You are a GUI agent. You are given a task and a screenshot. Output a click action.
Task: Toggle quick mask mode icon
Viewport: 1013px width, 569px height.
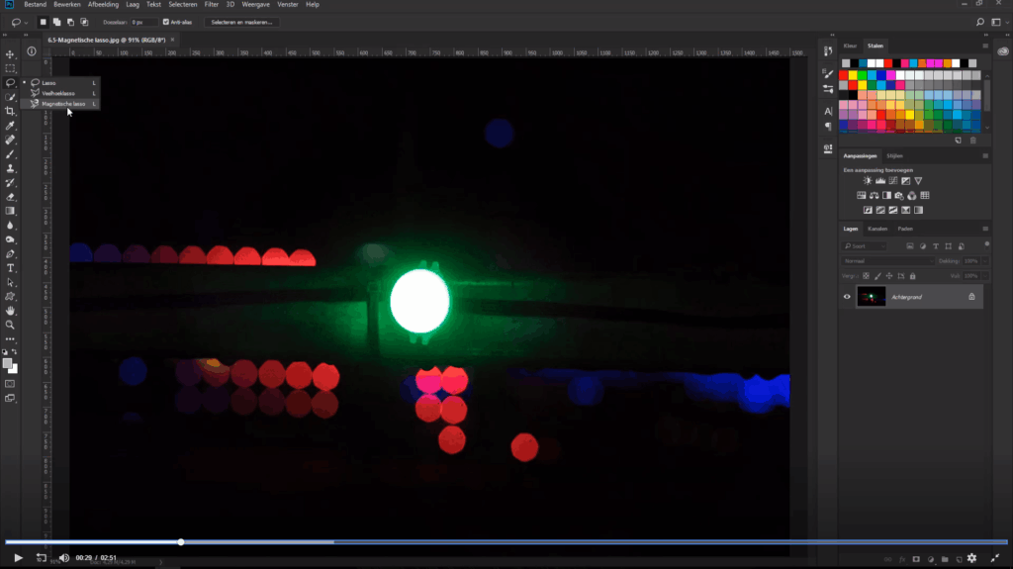point(10,384)
